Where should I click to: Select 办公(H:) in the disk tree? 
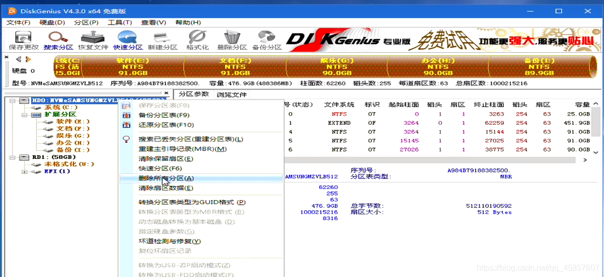click(x=73, y=143)
